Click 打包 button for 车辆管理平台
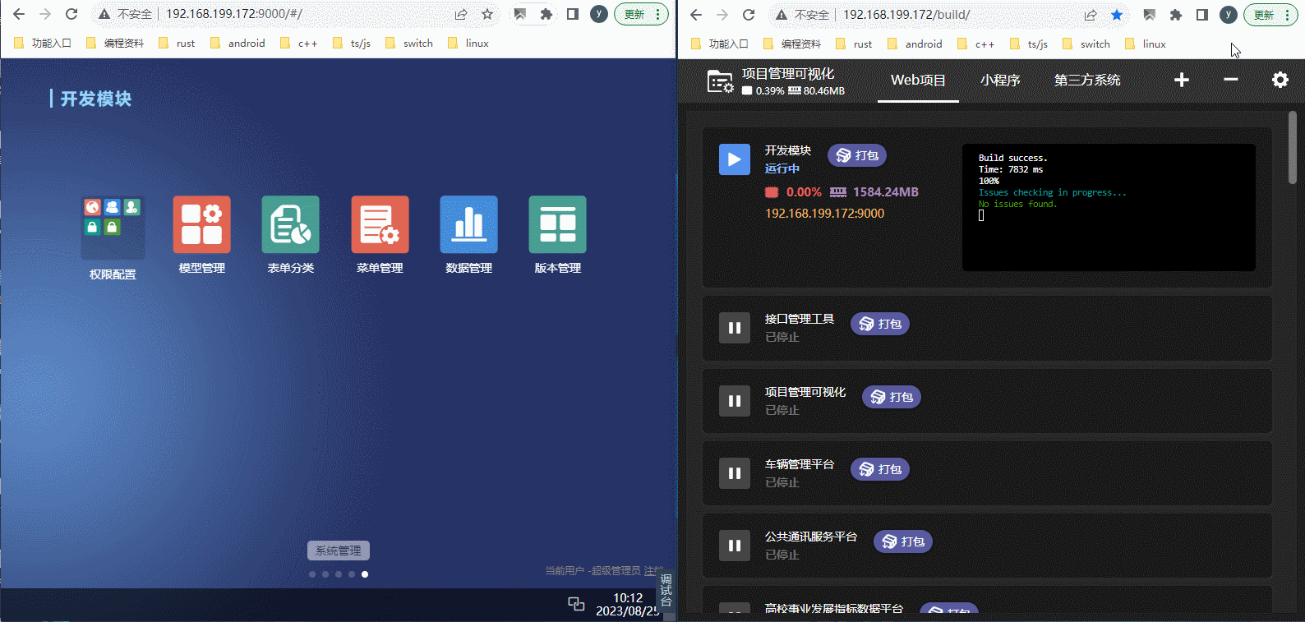The image size is (1305, 622). point(880,469)
